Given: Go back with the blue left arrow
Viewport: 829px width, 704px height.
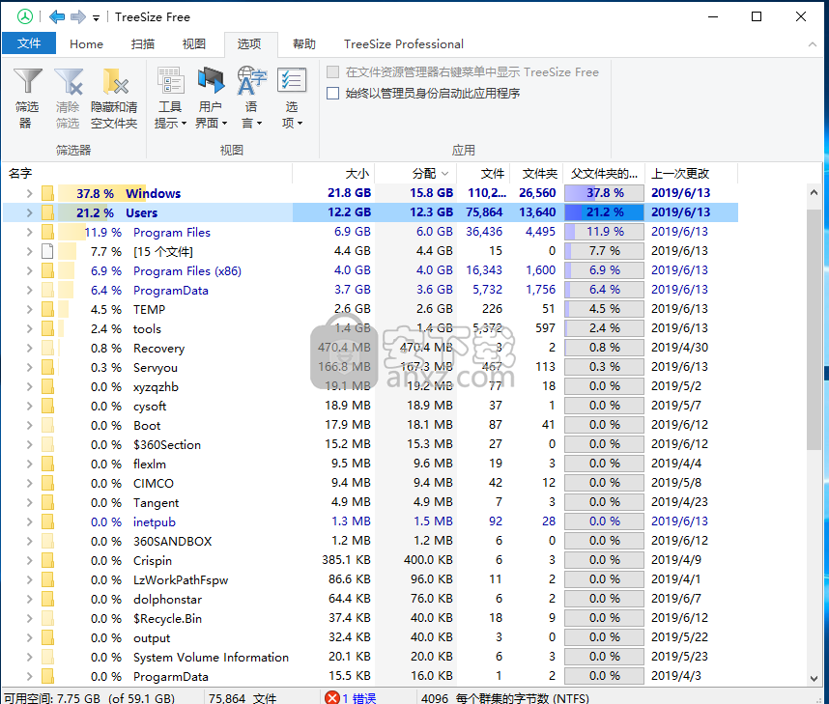Looking at the screenshot, I should pos(57,17).
